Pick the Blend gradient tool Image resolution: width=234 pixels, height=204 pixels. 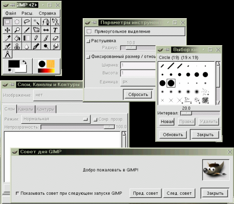tap(27, 38)
